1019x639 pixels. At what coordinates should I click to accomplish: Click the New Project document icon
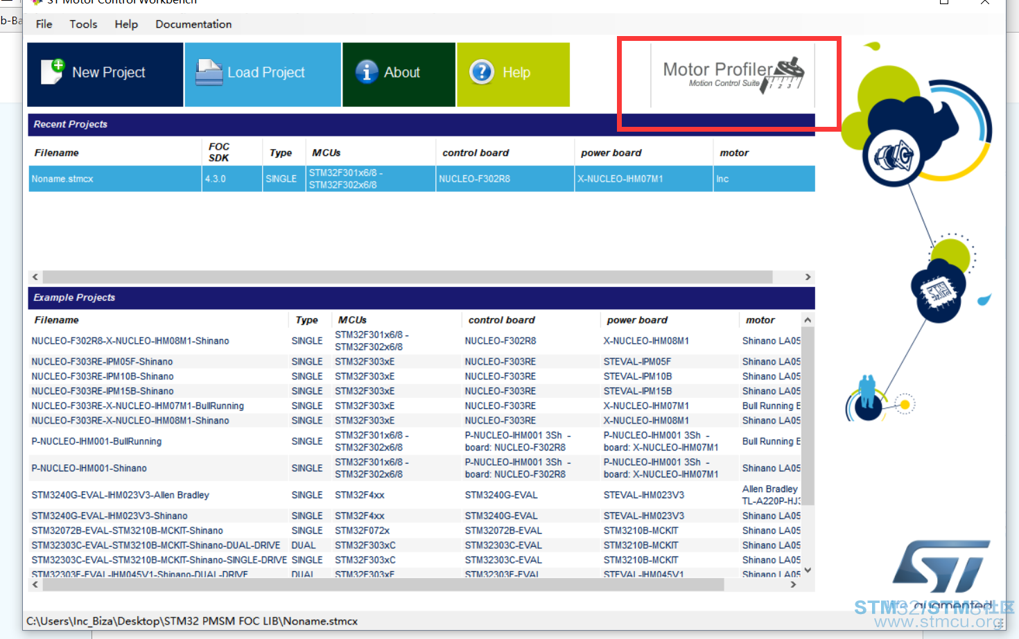[53, 71]
